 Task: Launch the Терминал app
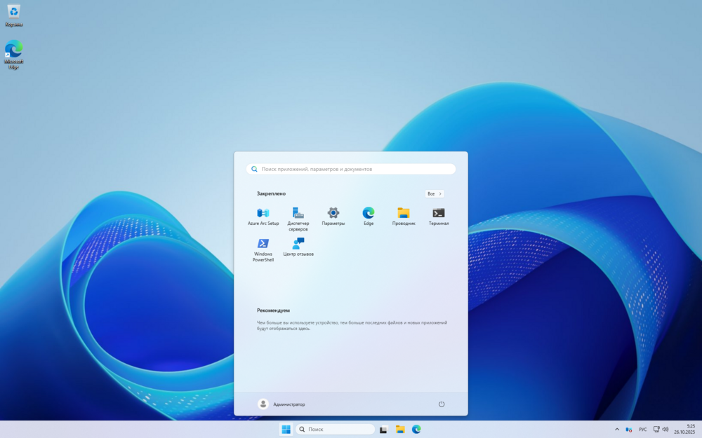point(439,213)
